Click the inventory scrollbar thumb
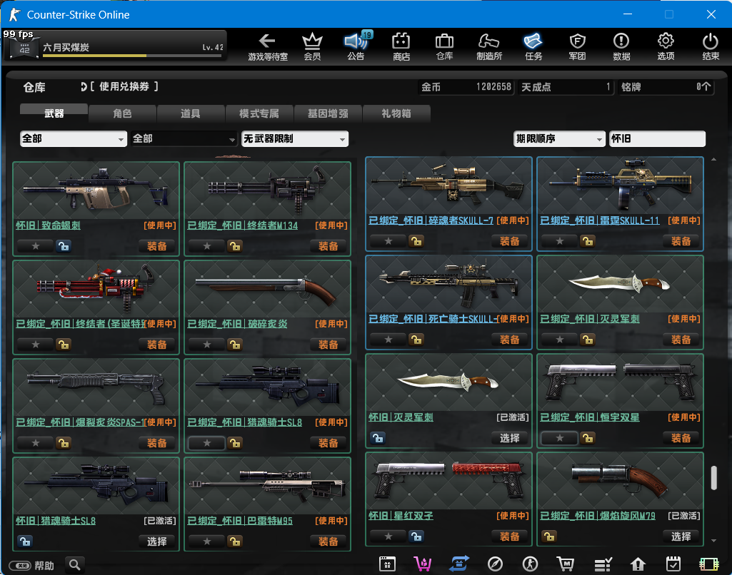This screenshot has width=732, height=575. (x=714, y=477)
